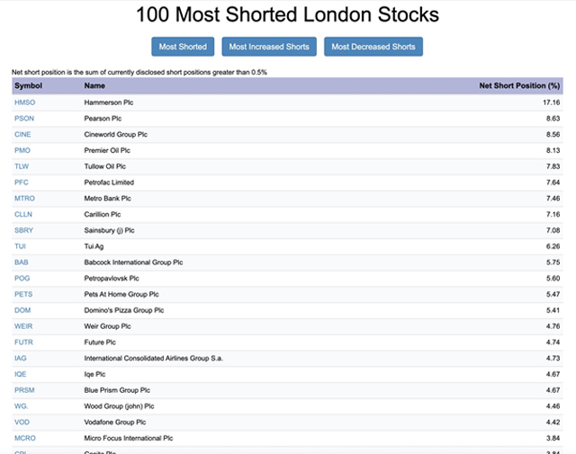Select the MTRO ticker link
Screen dimensions: 576x454
(x=24, y=199)
